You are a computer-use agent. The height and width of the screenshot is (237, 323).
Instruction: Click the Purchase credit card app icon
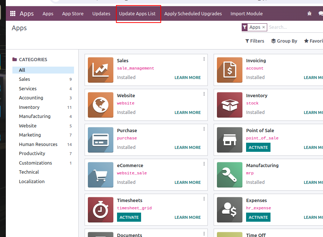(x=101, y=140)
